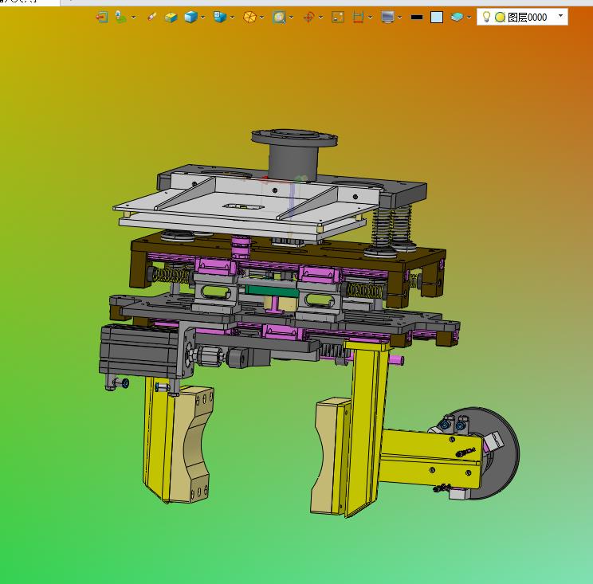Click the eraser-shaped tool icon
The width and height of the screenshot is (593, 584).
coord(152,17)
